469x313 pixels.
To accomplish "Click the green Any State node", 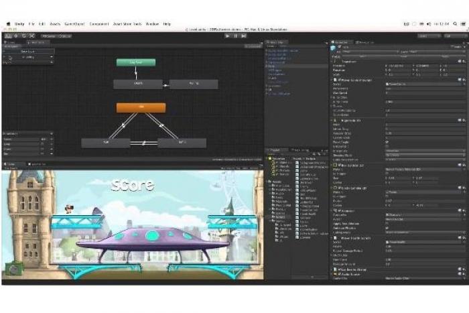I will click(x=135, y=62).
